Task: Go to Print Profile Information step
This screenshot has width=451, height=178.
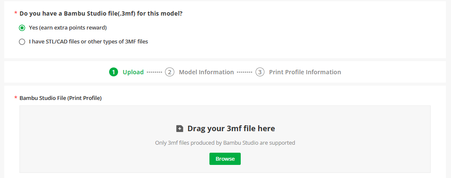Action: [305, 72]
